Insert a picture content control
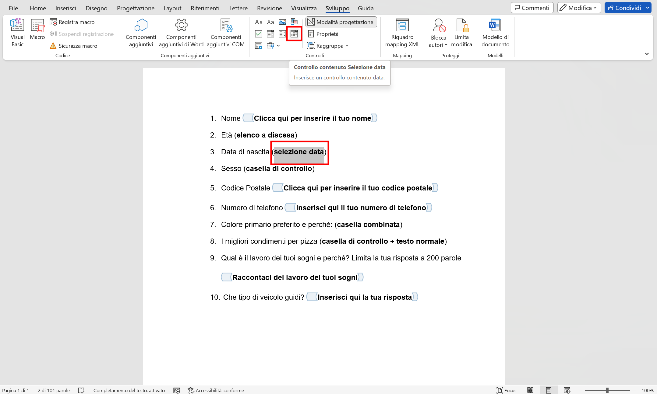 coord(282,22)
